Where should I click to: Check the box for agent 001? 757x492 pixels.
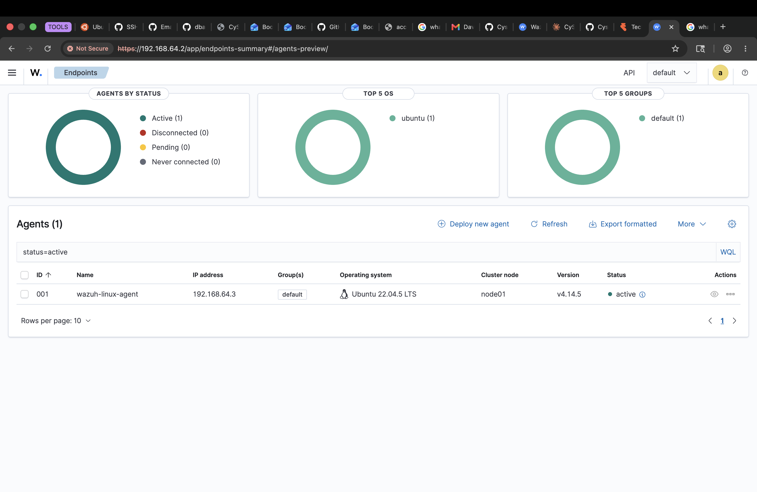point(25,294)
